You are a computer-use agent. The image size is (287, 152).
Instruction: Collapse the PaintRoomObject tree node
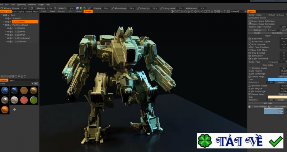(x=4, y=25)
